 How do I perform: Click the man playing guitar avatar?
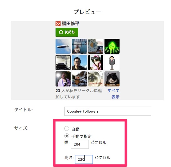tap(63, 79)
